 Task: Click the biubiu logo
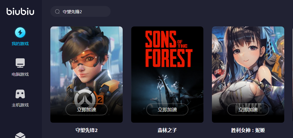(x=20, y=11)
